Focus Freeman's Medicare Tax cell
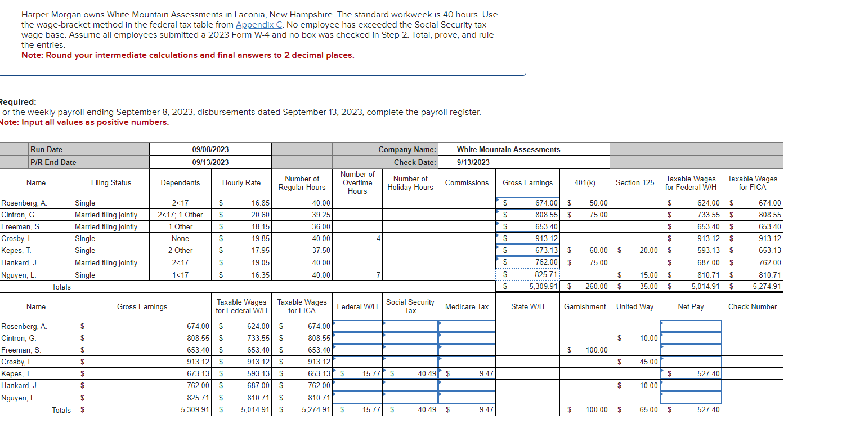Screen dimensions: 842x432 (467, 350)
